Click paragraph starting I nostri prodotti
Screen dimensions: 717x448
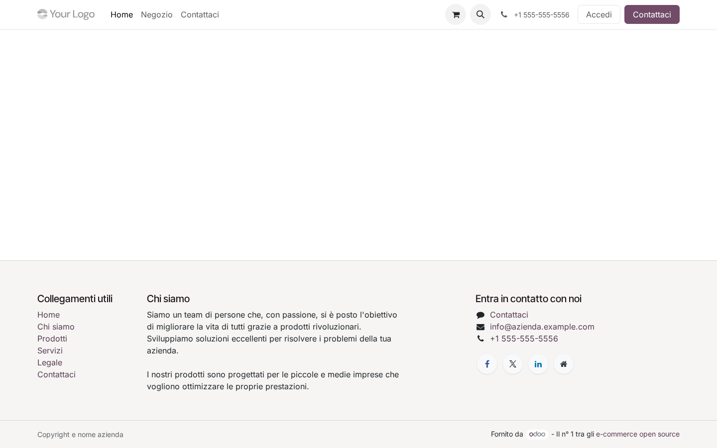273,380
